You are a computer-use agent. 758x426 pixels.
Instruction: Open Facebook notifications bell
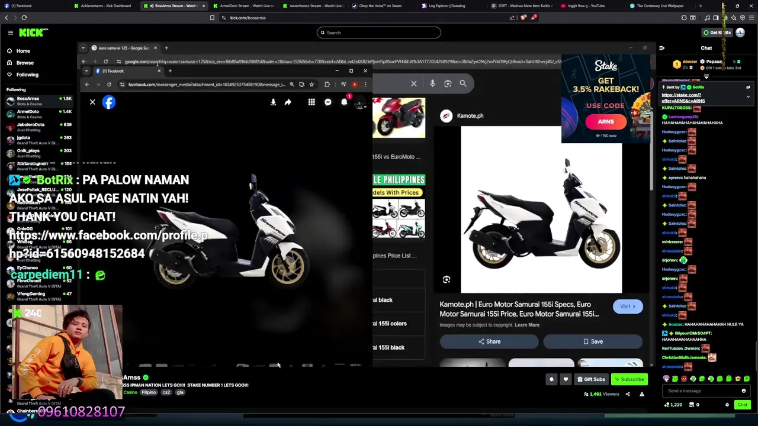[x=344, y=102]
